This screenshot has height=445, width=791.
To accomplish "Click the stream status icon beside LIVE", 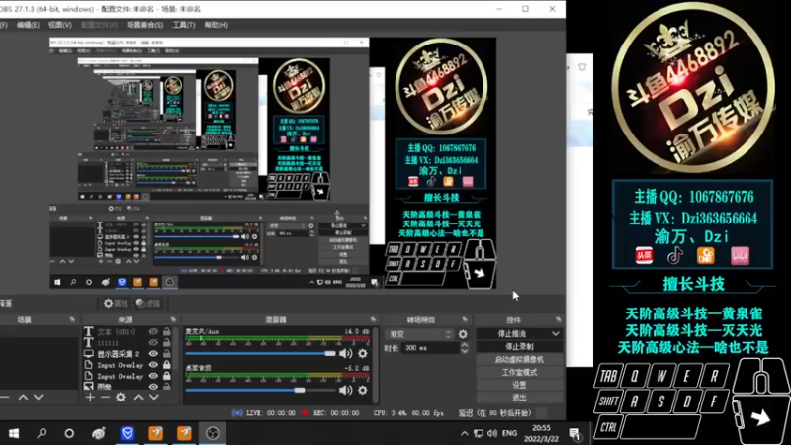I will coord(237,412).
